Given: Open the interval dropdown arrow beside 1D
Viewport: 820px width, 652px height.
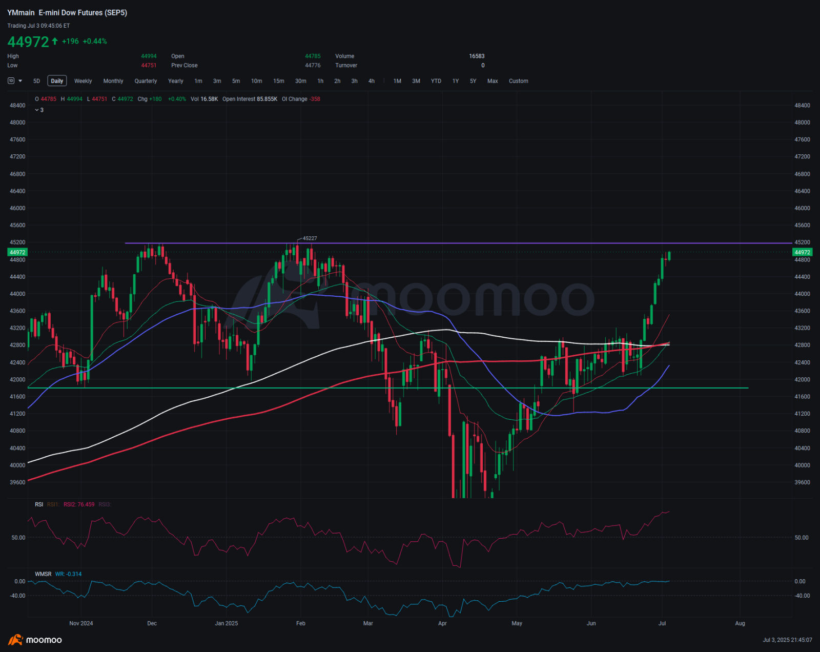Looking at the screenshot, I should (x=20, y=81).
